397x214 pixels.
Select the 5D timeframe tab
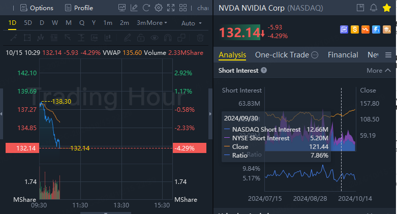pos(28,23)
